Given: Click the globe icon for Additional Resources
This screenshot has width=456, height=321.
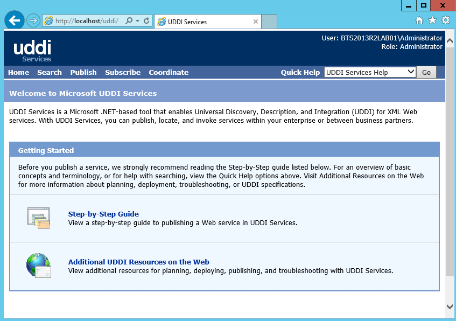Looking at the screenshot, I should tap(38, 266).
